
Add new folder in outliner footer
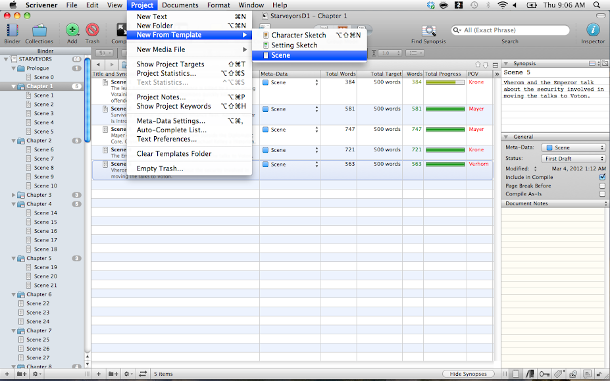(113, 374)
